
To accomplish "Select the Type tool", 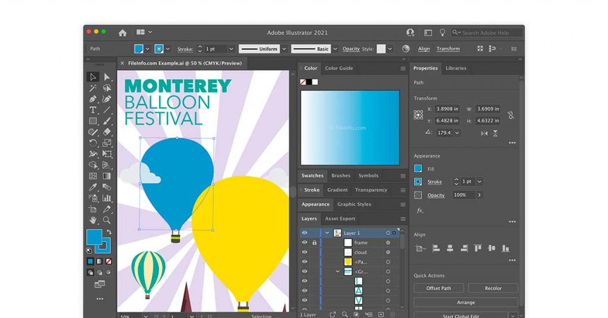I will point(93,110).
